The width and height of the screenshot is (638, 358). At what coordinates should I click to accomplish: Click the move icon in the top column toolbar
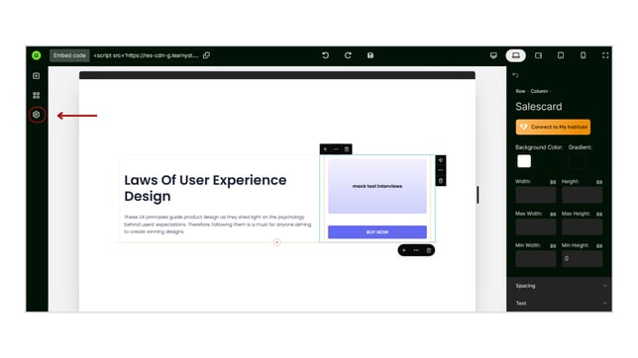pyautogui.click(x=325, y=149)
